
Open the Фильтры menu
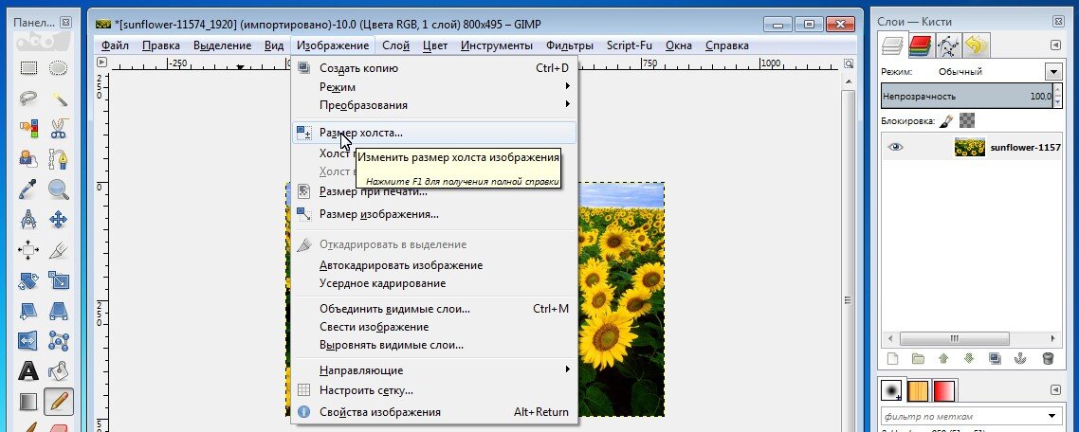(x=570, y=45)
